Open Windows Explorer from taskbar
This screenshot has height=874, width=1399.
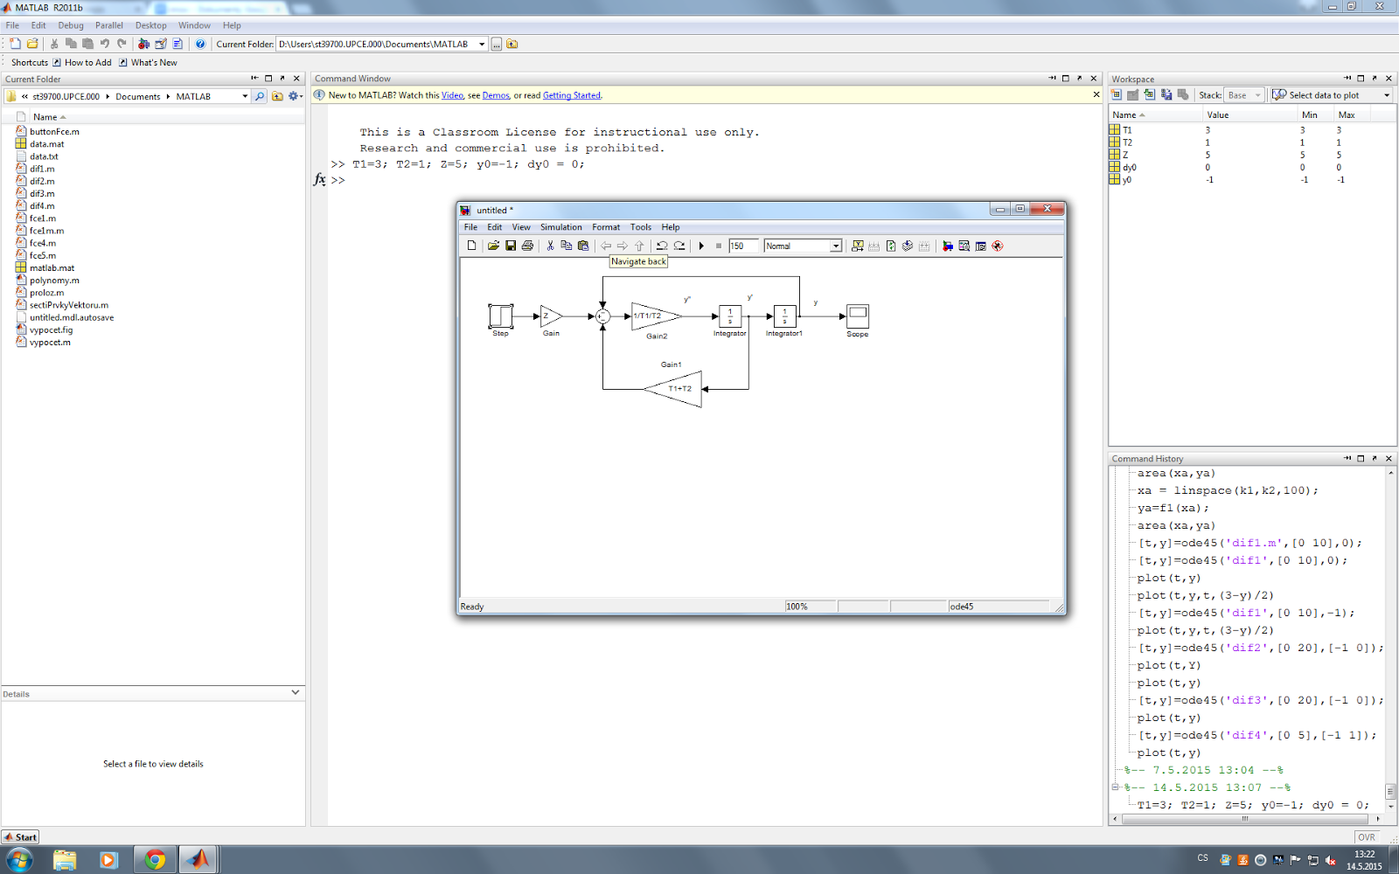tap(65, 860)
